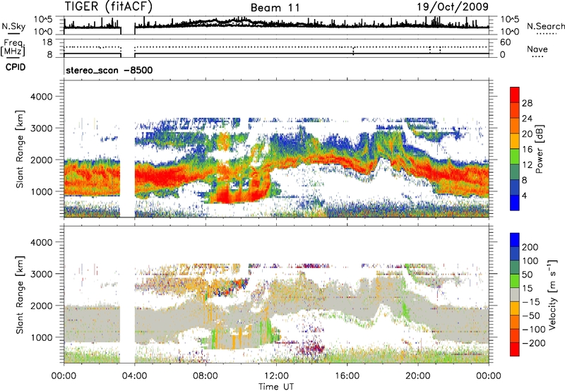
Task: Click the '2000' tick of the Power panel
Action: [41, 160]
